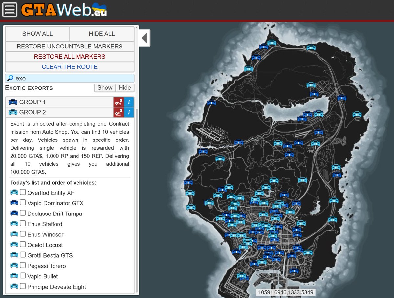
Task: Check the Pegassi Torero checkbox
Action: pyautogui.click(x=23, y=265)
